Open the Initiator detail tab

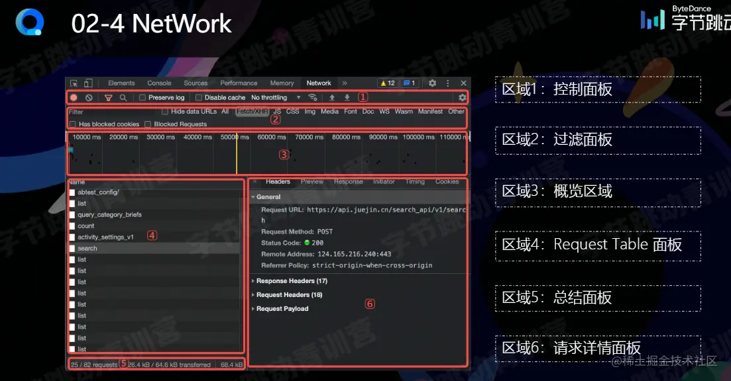384,182
